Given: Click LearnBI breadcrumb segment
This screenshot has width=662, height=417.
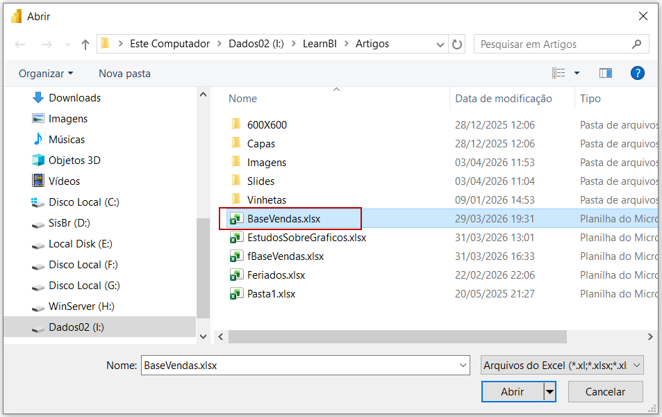Looking at the screenshot, I should (320, 44).
